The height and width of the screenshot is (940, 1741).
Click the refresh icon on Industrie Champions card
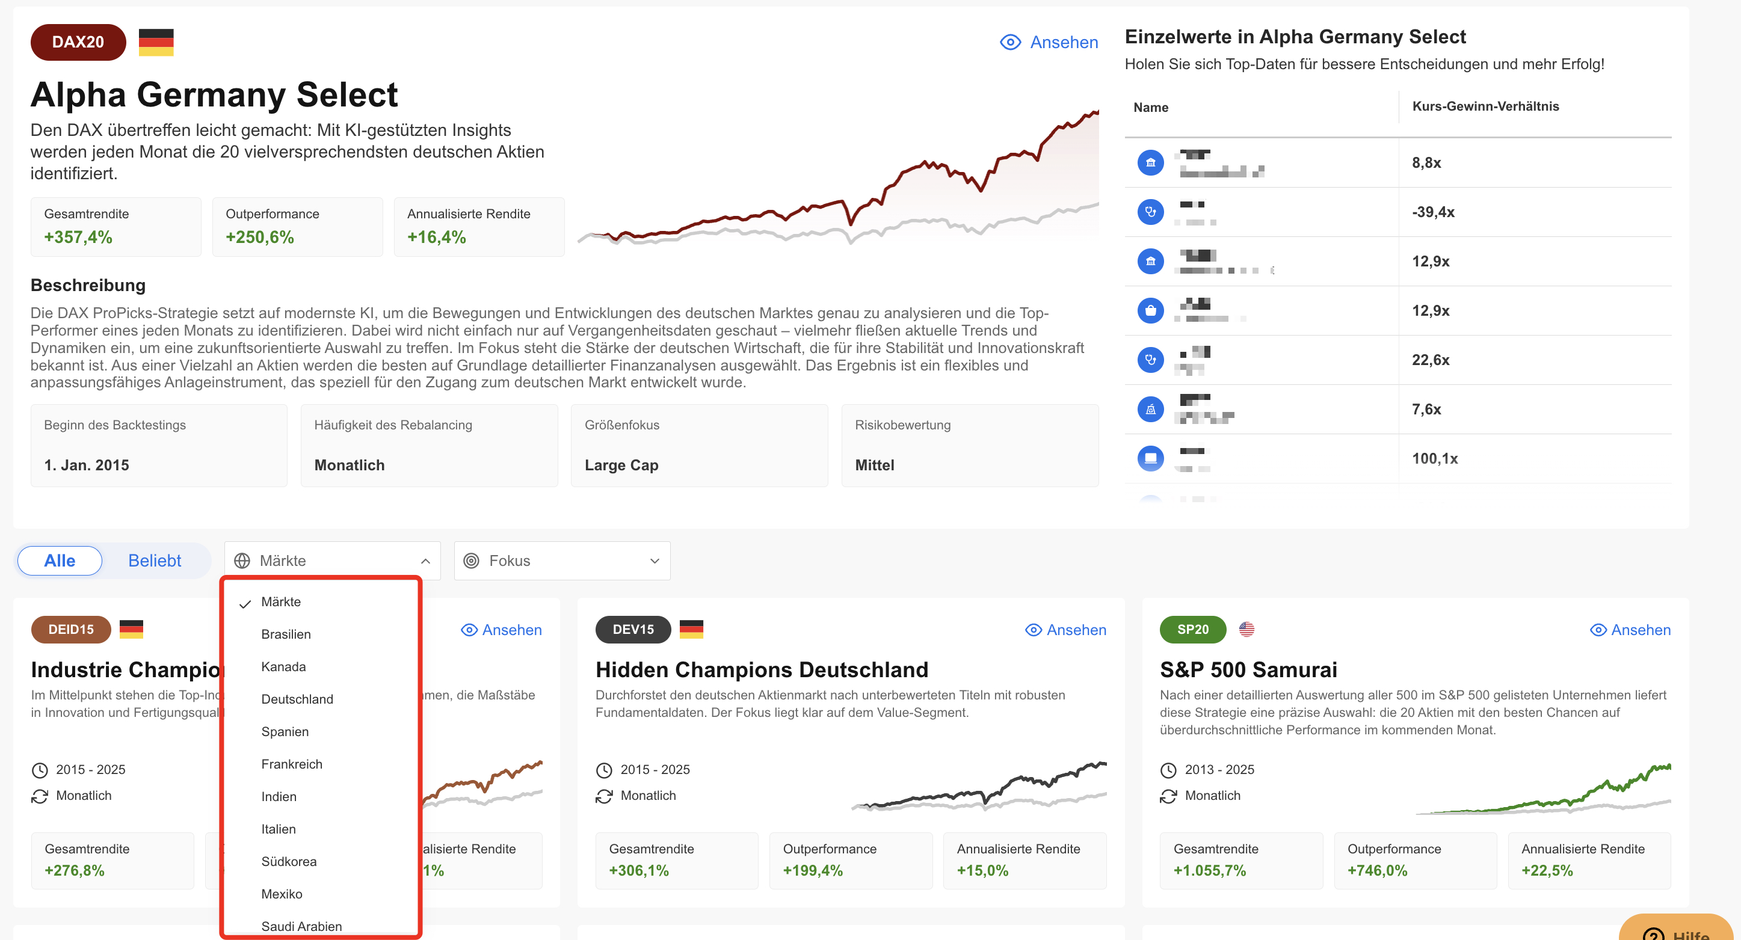tap(40, 797)
